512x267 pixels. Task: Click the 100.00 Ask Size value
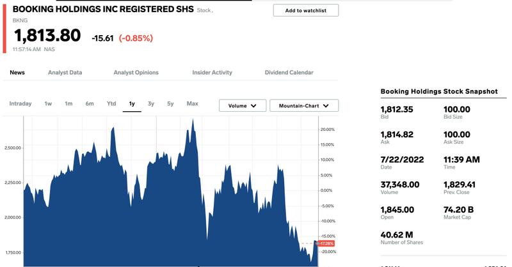pyautogui.click(x=457, y=134)
